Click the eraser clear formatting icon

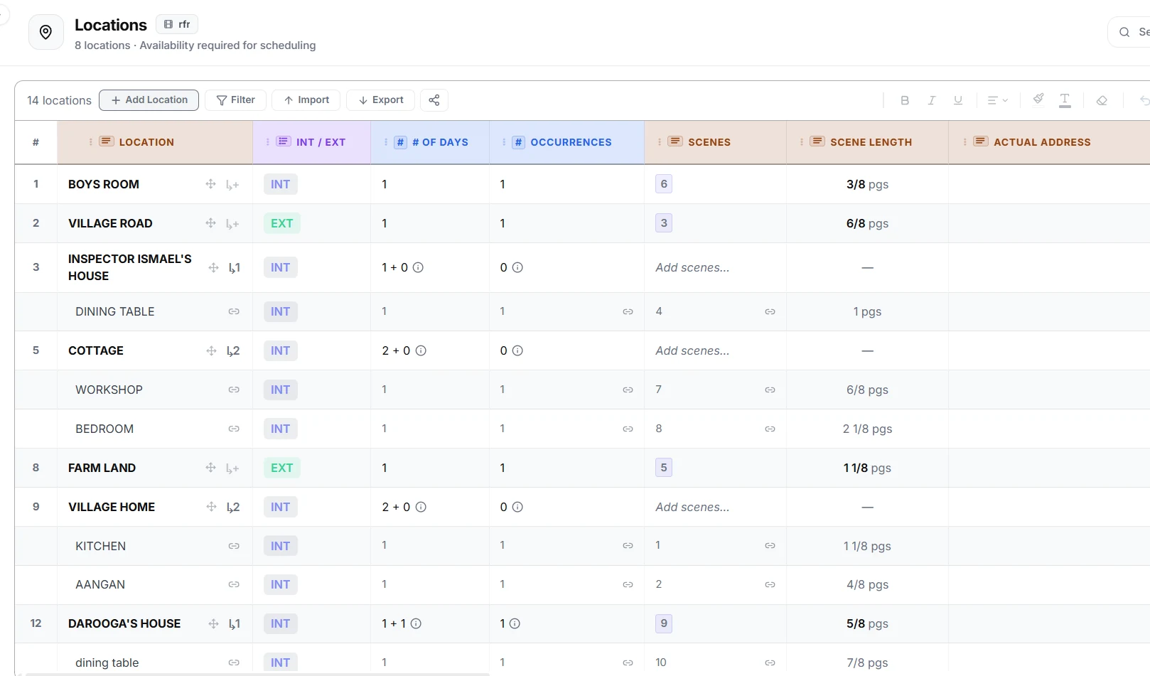[x=1102, y=100]
